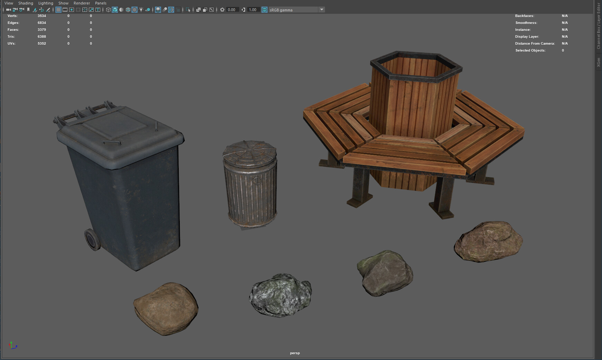Image resolution: width=602 pixels, height=360 pixels.
Task: Activate the 2D Pan/Zoom tool
Action: point(41,10)
